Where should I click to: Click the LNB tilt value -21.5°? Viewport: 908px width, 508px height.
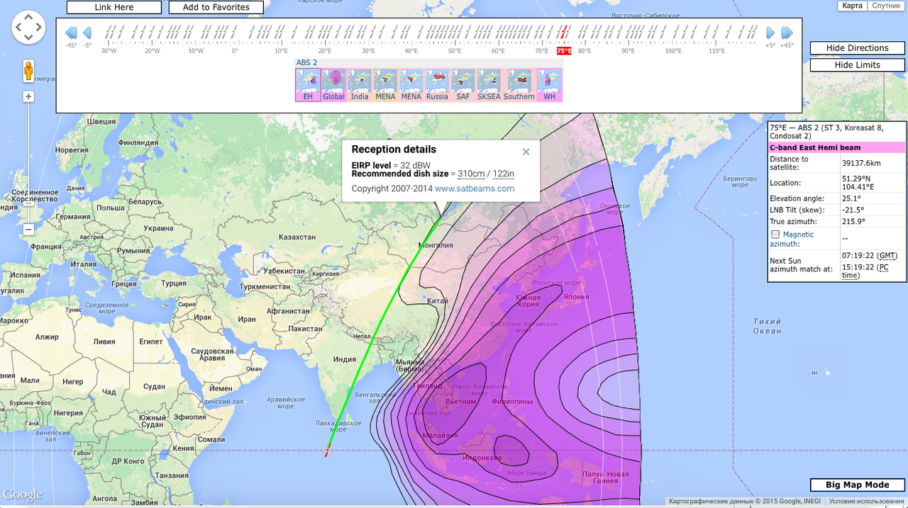pos(852,210)
